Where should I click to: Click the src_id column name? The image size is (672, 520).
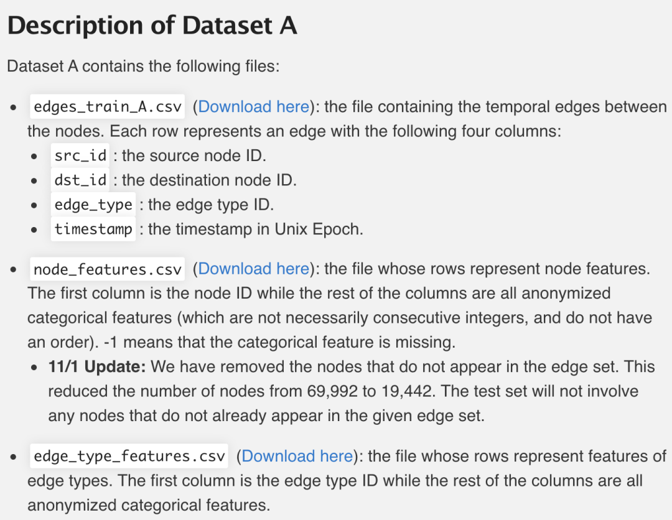pyautogui.click(x=81, y=156)
